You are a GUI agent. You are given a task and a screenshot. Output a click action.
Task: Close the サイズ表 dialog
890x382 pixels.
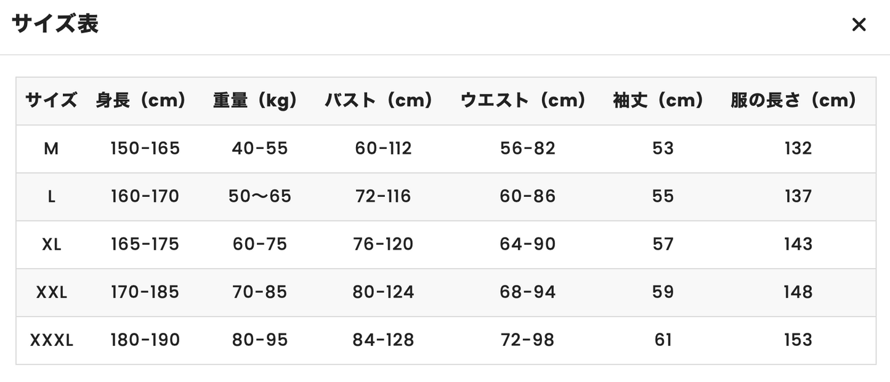point(859,25)
